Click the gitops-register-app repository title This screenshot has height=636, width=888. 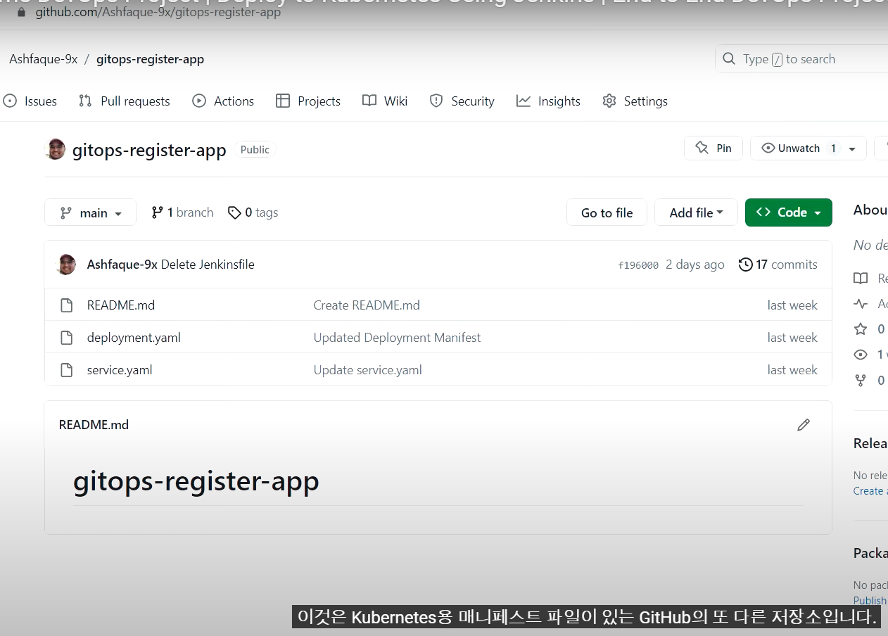click(149, 150)
